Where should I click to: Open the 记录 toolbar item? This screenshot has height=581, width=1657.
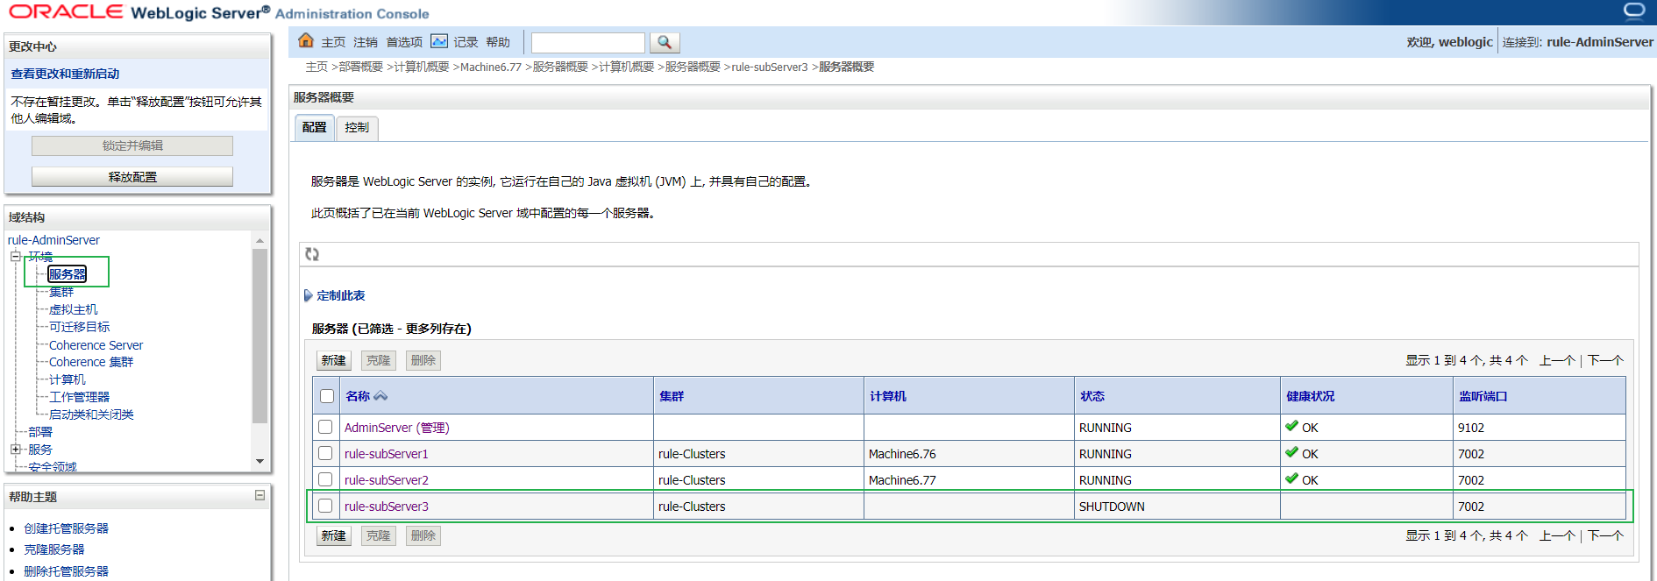pyautogui.click(x=466, y=42)
